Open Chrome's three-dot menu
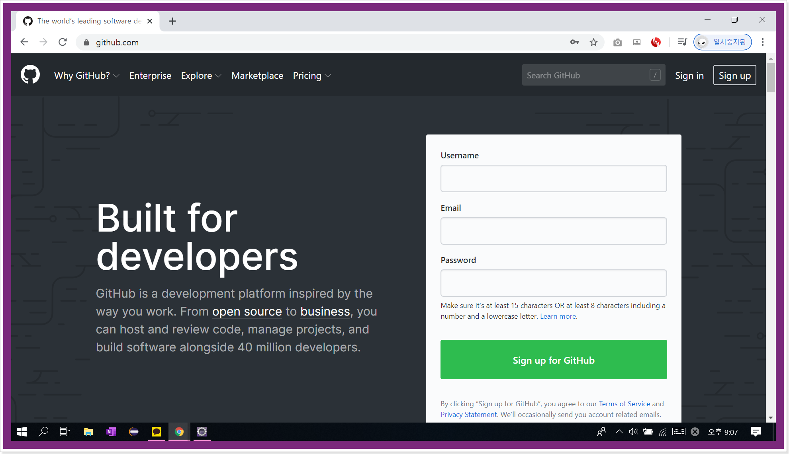Viewport: 789px width, 454px height. (x=762, y=42)
